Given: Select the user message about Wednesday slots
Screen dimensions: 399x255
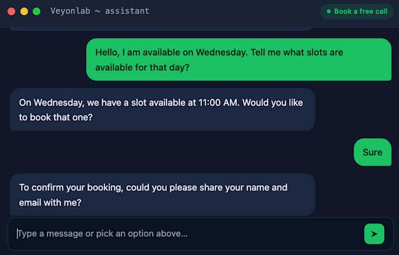Looking at the screenshot, I should coord(239,59).
